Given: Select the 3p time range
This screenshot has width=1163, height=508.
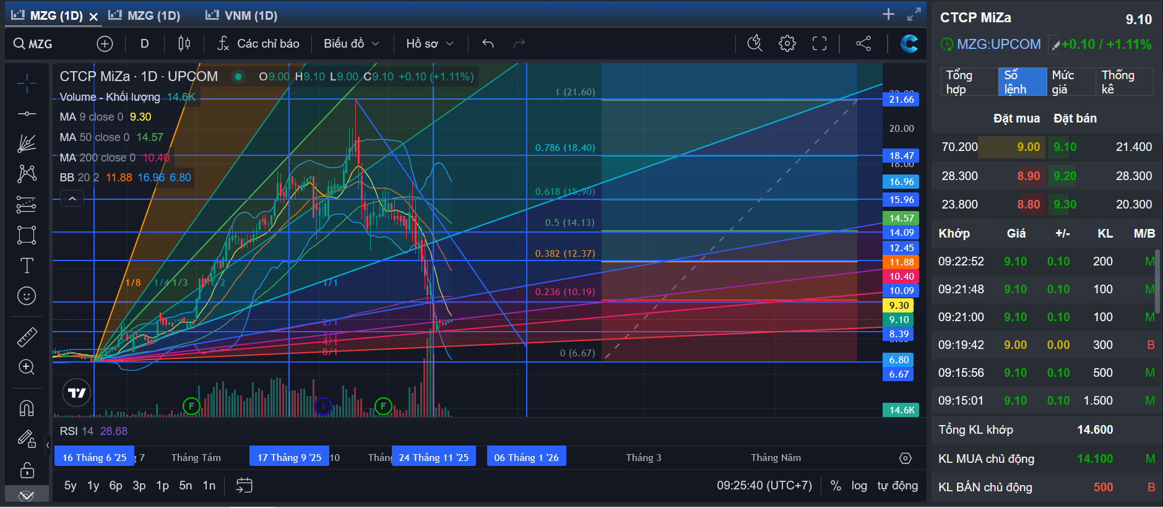Looking at the screenshot, I should click(139, 486).
